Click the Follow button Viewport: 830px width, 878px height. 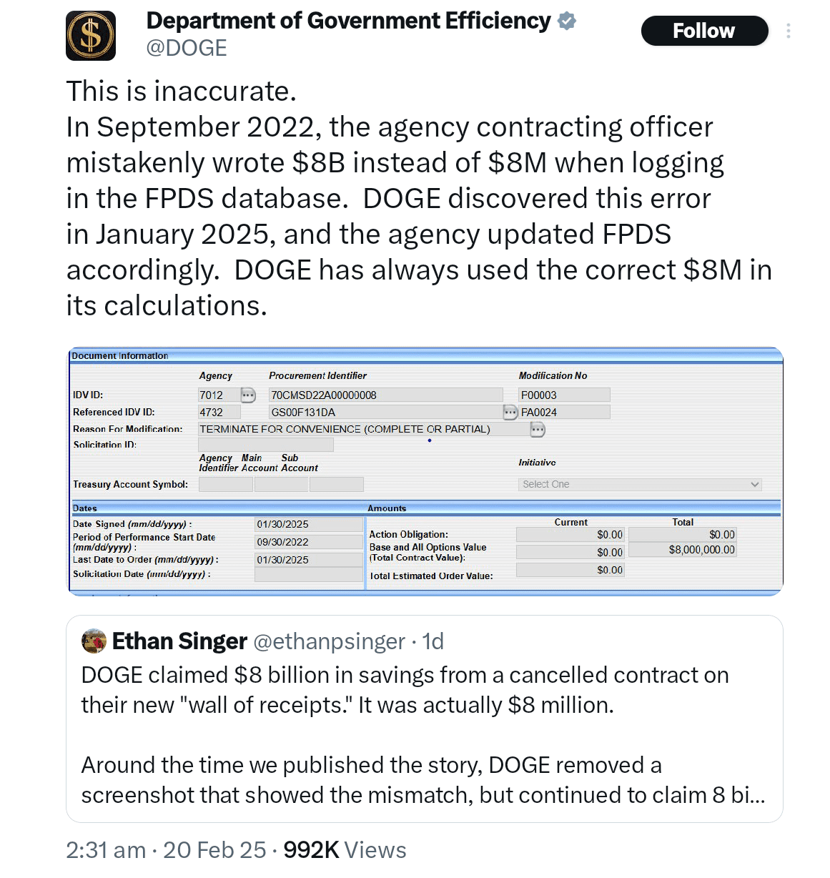[x=704, y=31]
